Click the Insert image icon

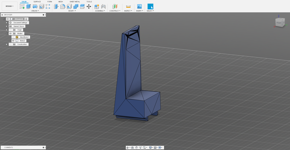[139, 6]
